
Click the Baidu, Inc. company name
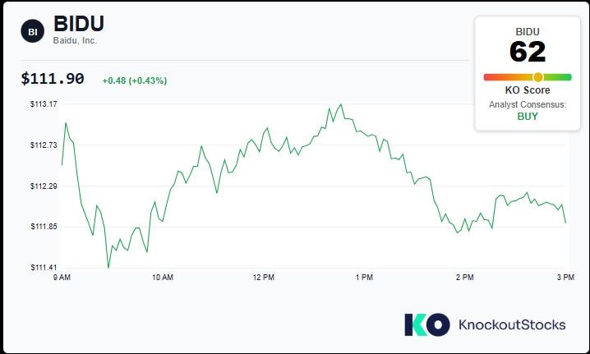point(75,41)
